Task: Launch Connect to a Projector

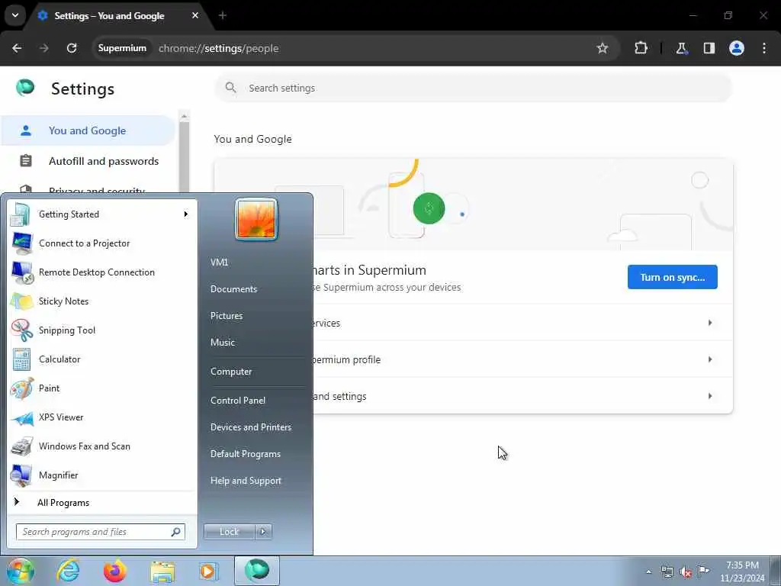Action: [x=102, y=243]
